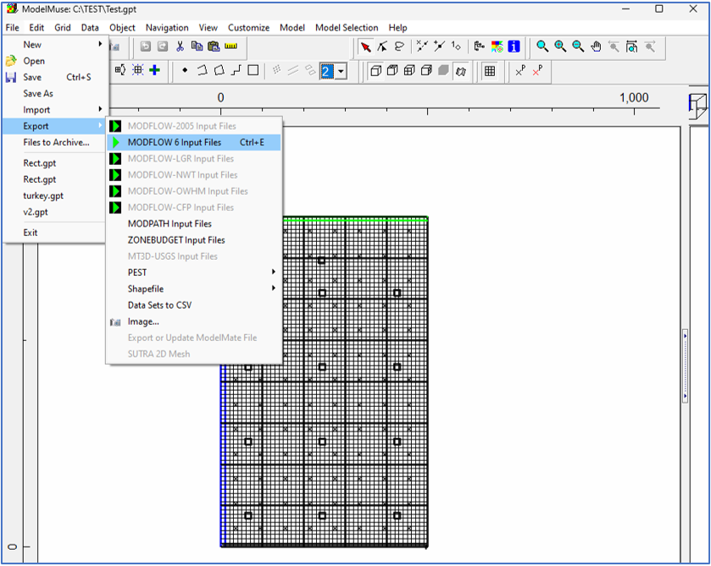Image resolution: width=711 pixels, height=566 pixels.
Task: Open the show/hide objects tree icon
Action: (480, 47)
